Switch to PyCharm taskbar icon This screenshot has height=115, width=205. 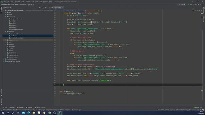tap(60, 113)
